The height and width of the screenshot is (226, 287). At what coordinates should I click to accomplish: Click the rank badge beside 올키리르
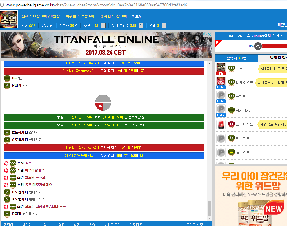click(x=231, y=152)
